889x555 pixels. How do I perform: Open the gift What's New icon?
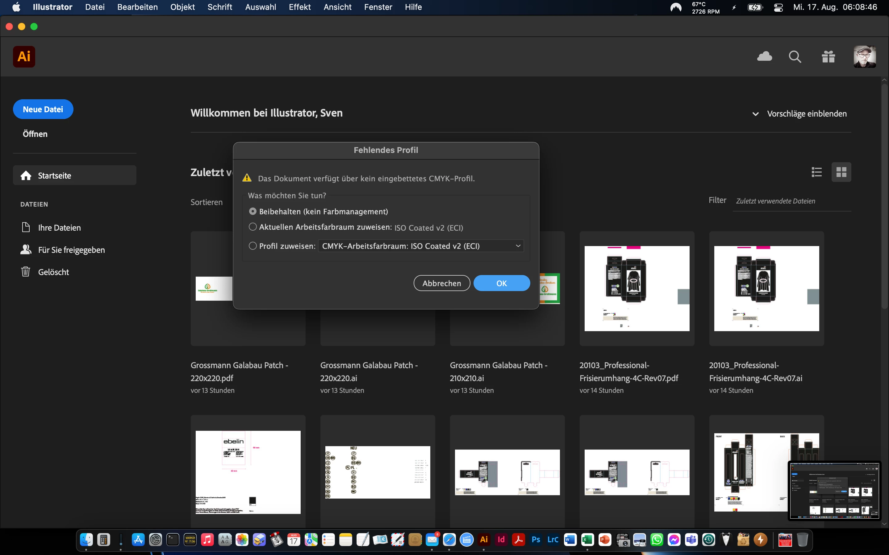[828, 56]
